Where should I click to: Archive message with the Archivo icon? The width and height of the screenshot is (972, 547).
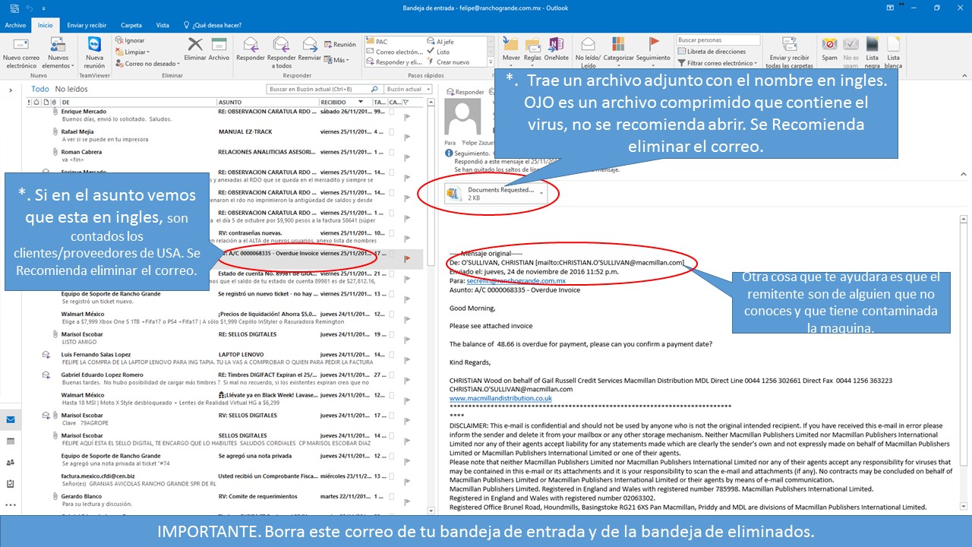219,49
